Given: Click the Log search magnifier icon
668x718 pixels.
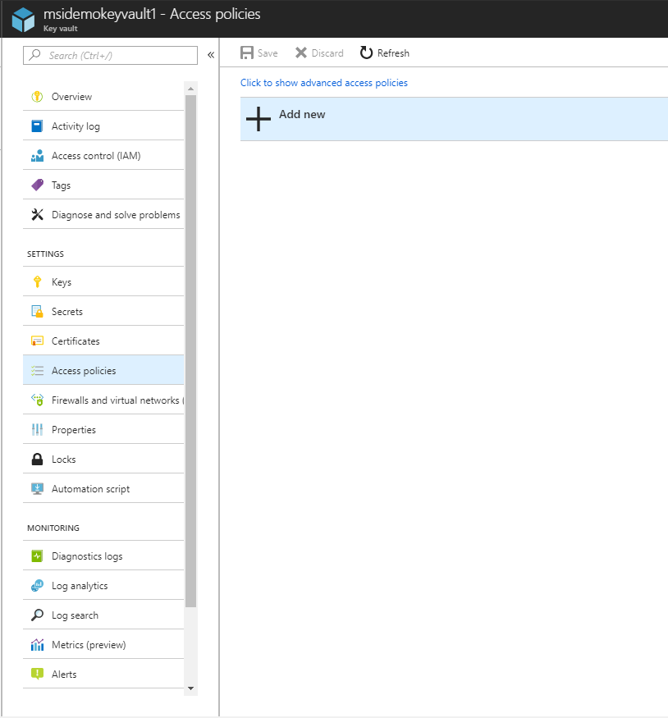Looking at the screenshot, I should [37, 615].
